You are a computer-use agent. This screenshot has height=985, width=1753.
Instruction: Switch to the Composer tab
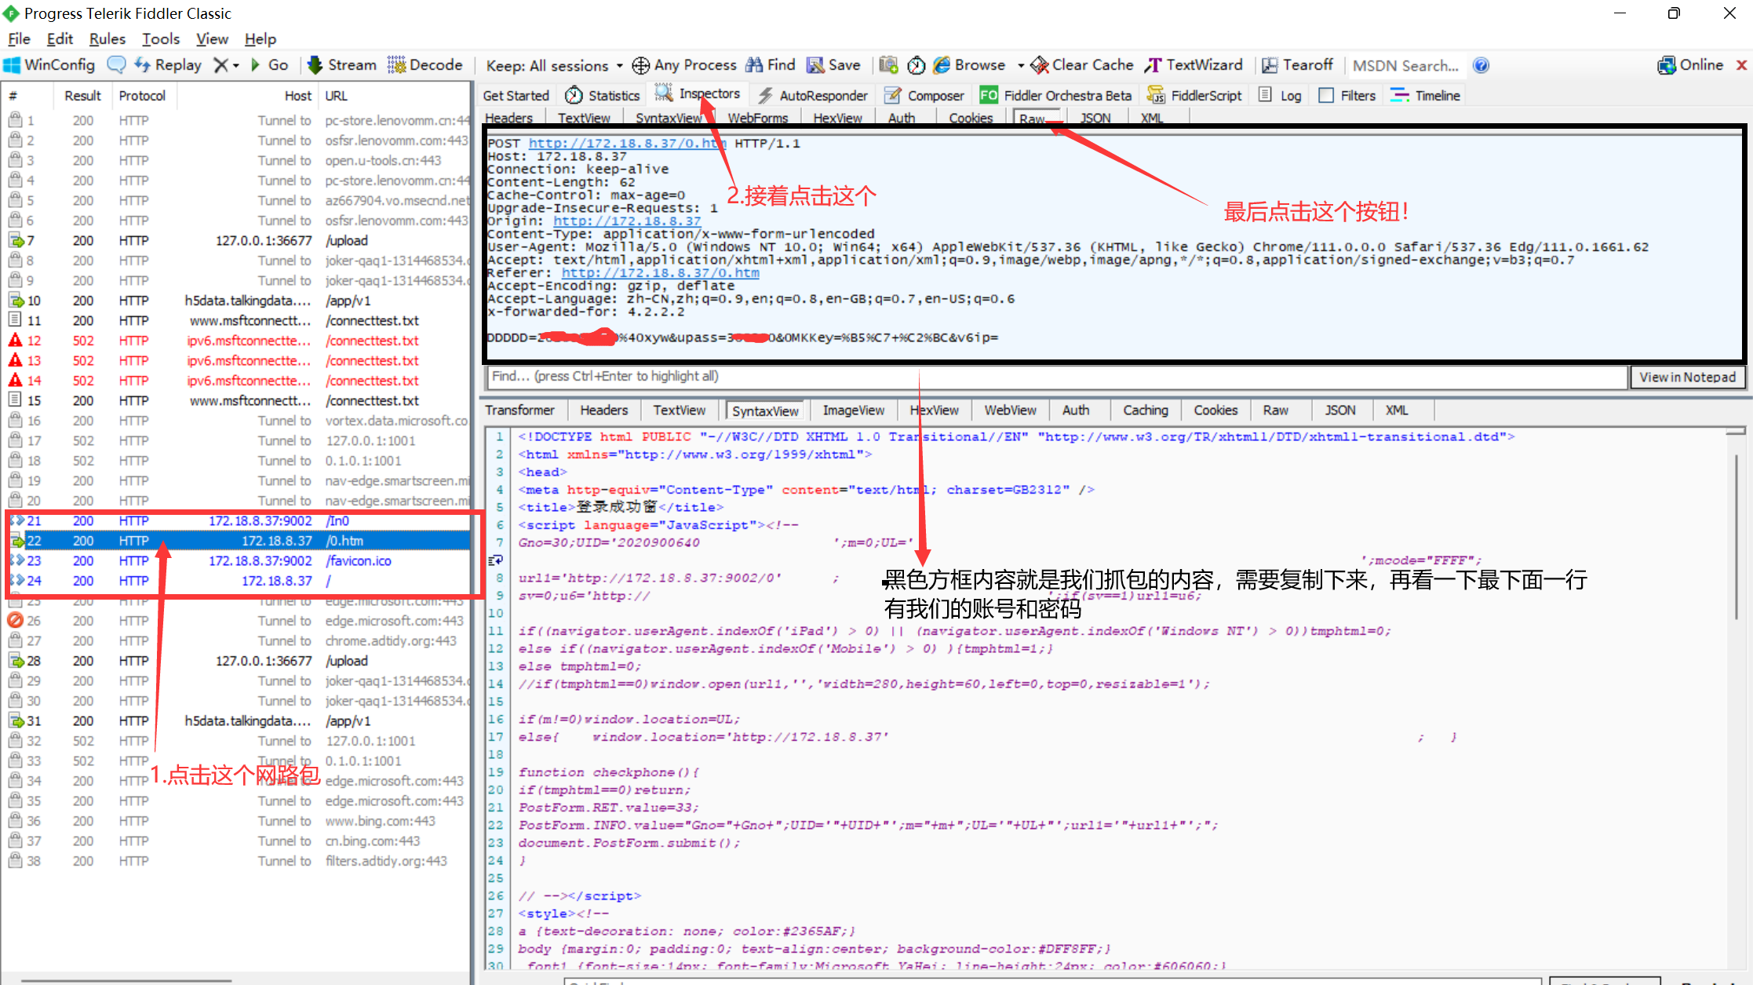(924, 95)
